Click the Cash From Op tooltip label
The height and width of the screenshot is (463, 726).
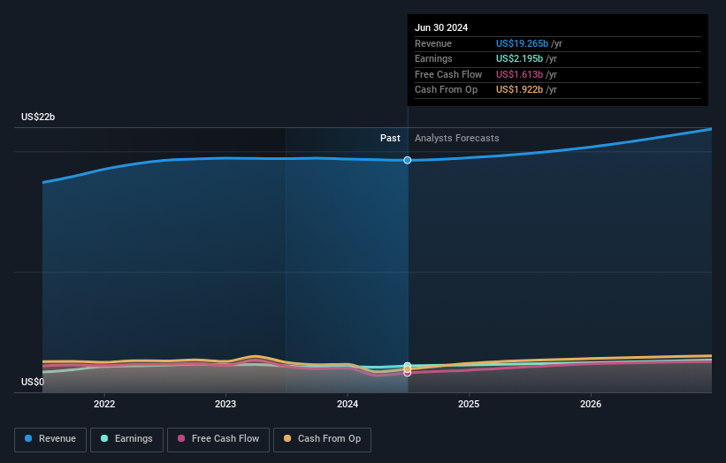tap(446, 90)
